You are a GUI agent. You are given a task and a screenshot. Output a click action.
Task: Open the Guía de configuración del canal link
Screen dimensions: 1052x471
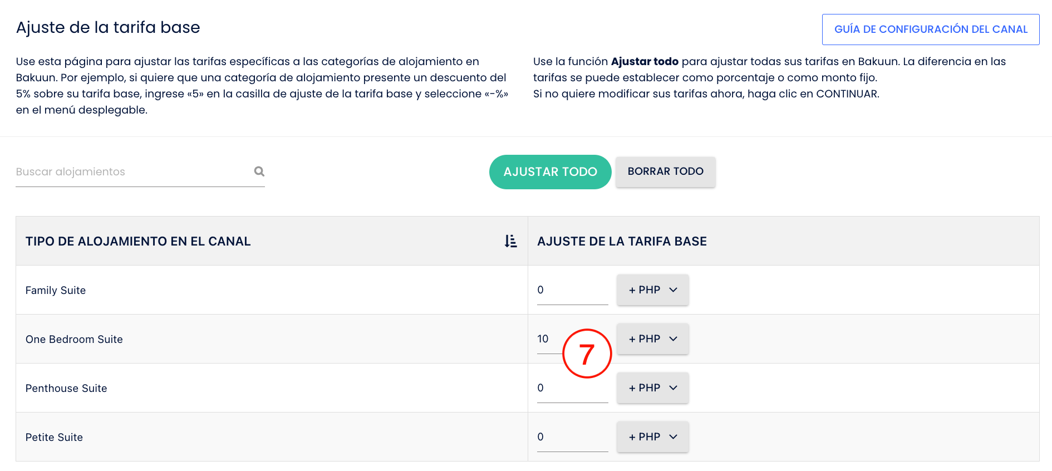931,30
